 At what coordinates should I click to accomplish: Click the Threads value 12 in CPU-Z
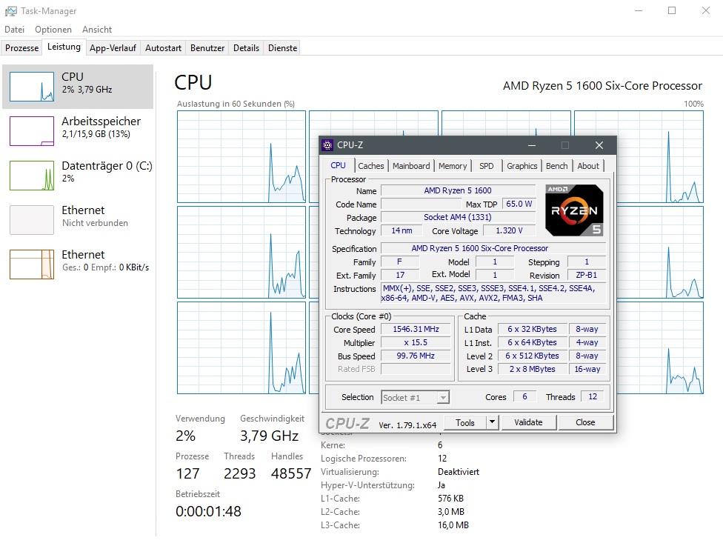pyautogui.click(x=593, y=396)
